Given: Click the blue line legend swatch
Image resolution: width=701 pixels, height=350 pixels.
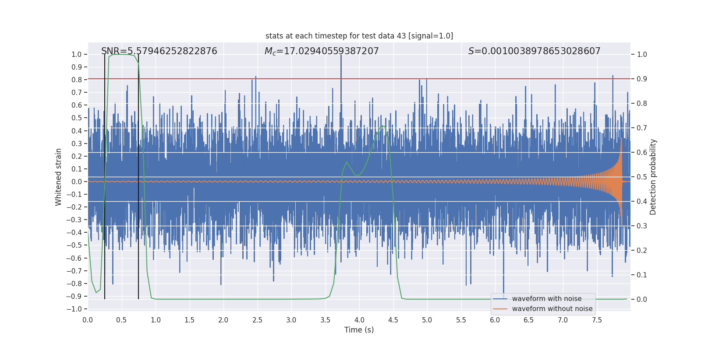Looking at the screenshot, I should (500, 299).
